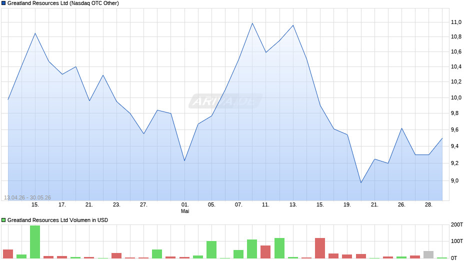This screenshot has width=470, height=263.
Task: Click the '9,6' price axis label
Action: pos(454,130)
